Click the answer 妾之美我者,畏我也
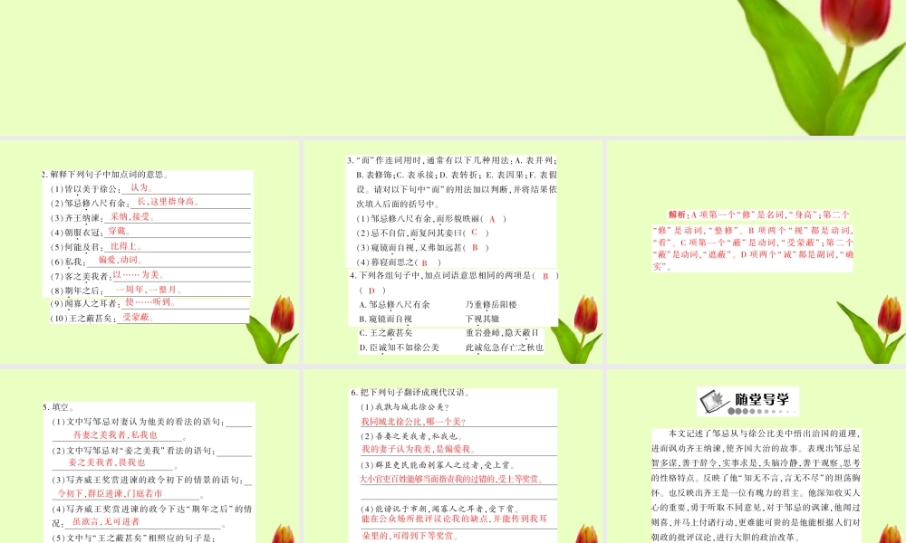906x543 pixels. [107, 462]
